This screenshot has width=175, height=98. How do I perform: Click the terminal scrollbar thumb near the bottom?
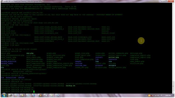[173, 86]
